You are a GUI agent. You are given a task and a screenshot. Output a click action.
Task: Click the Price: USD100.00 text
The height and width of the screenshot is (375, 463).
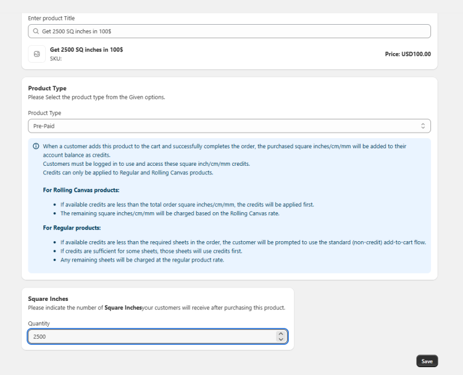408,54
